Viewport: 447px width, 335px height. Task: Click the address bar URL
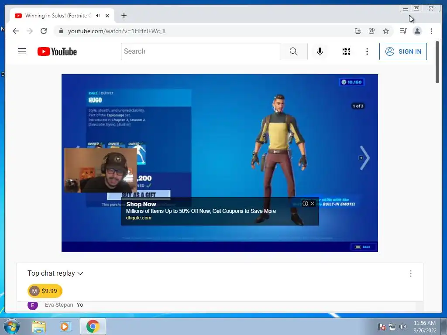pyautogui.click(x=117, y=31)
